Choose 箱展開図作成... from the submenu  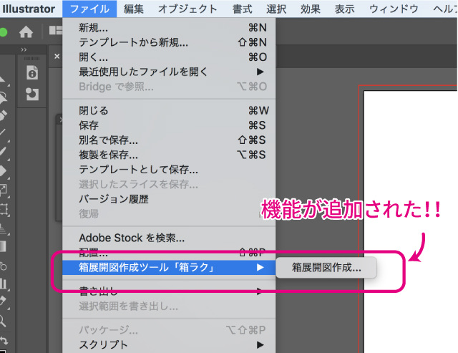tap(326, 268)
